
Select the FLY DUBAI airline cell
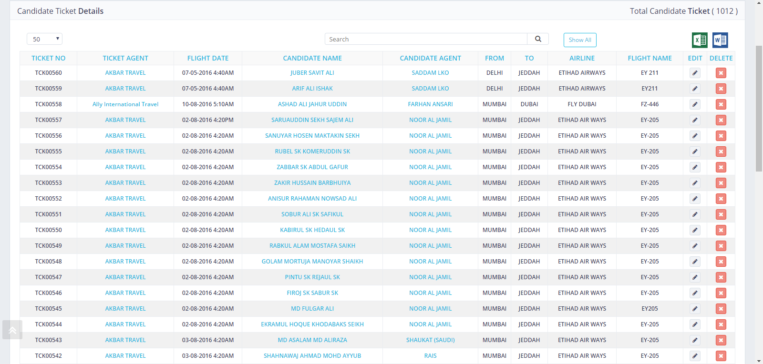pyautogui.click(x=582, y=104)
